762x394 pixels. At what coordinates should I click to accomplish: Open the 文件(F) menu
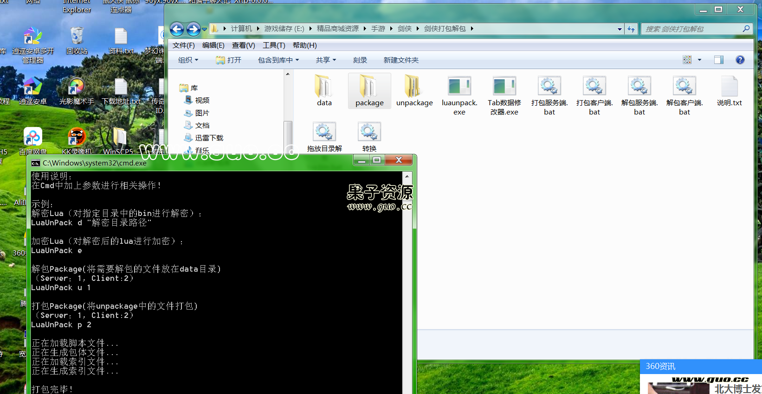[x=183, y=45]
